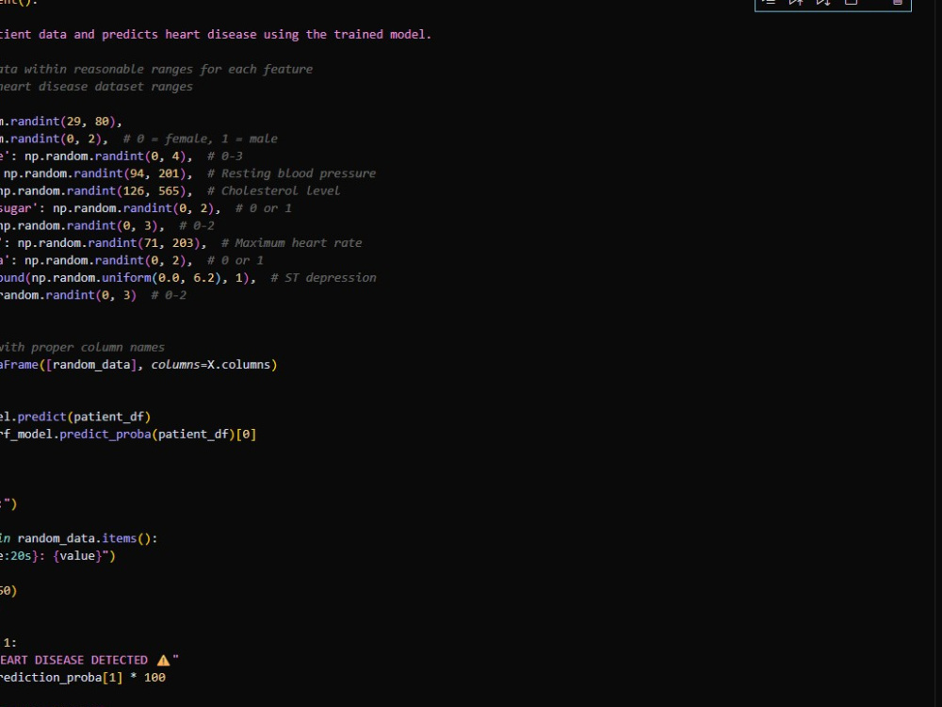Click the value 6.2 in uniform call
Screen dimensions: 942x707
point(203,278)
